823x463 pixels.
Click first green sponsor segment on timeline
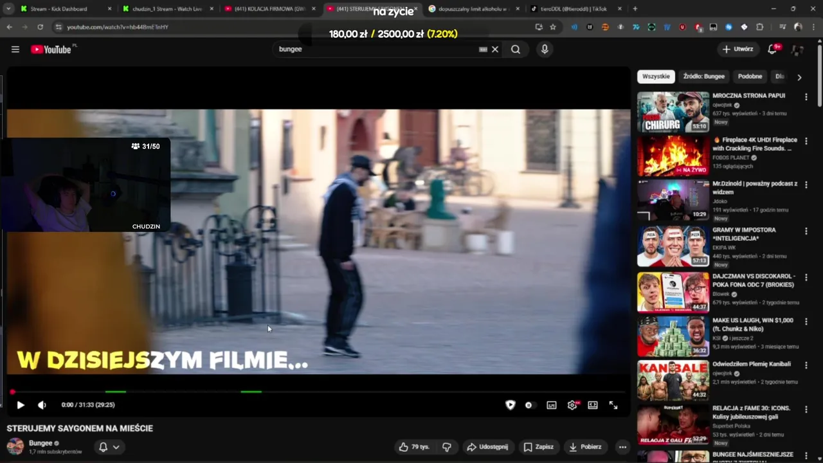pos(116,392)
